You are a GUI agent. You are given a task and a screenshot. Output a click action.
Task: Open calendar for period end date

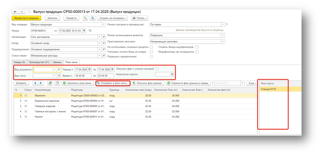113,69
